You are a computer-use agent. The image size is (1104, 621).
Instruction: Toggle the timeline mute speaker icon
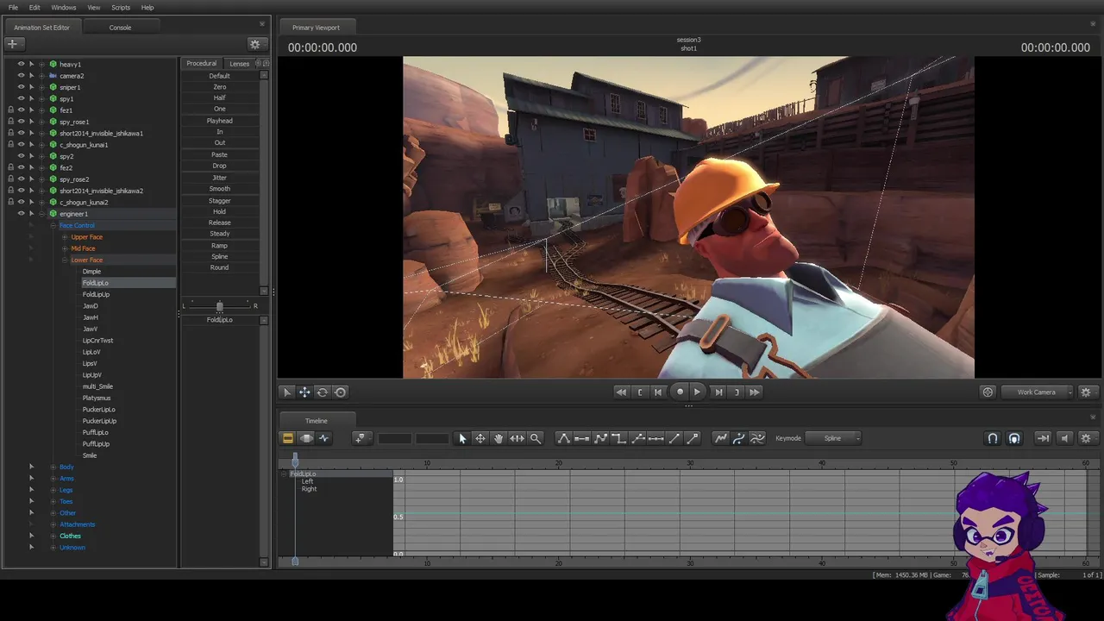click(1064, 438)
